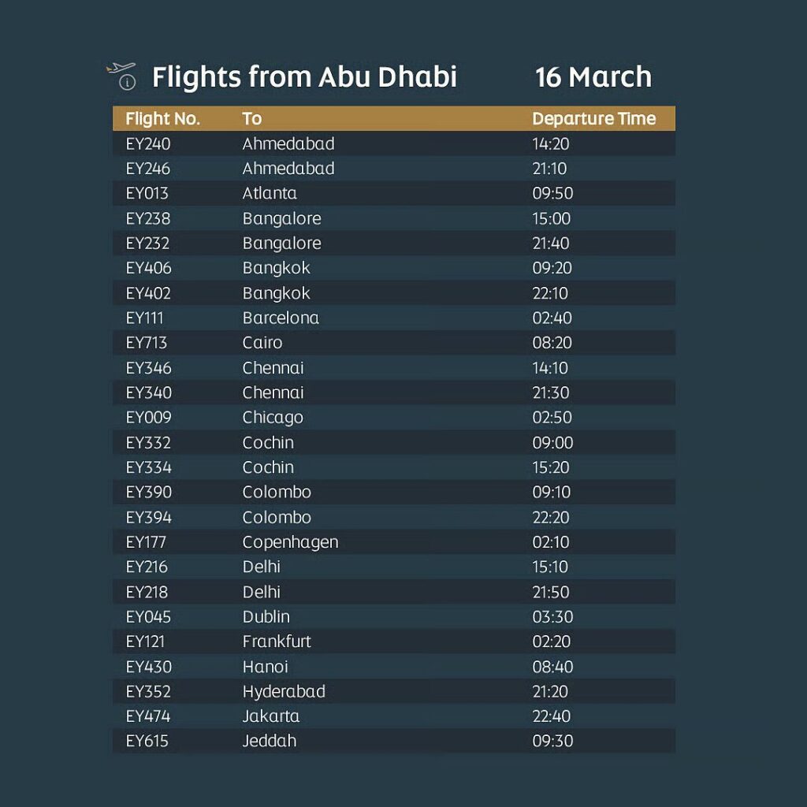Select the 09:00 Cochin departure time
807x807 pixels.
552,443
